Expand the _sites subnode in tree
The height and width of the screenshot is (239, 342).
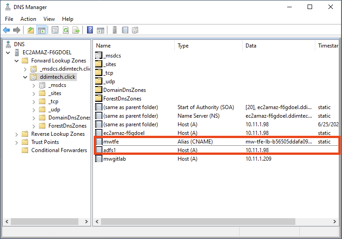[34, 94]
